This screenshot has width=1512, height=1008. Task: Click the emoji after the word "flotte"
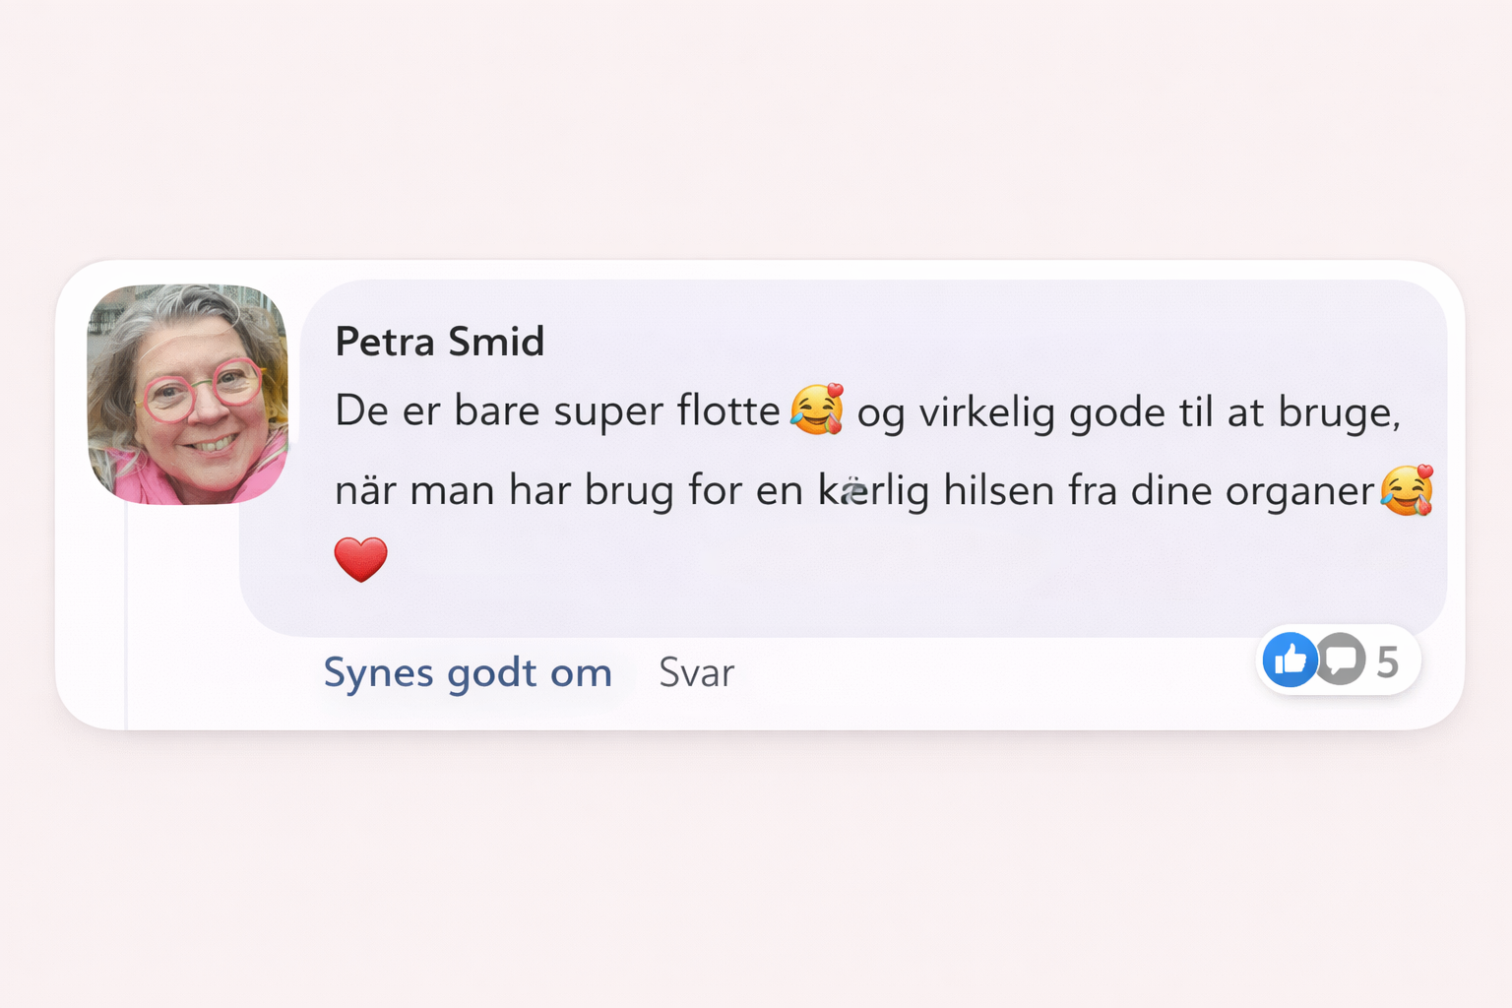point(817,409)
